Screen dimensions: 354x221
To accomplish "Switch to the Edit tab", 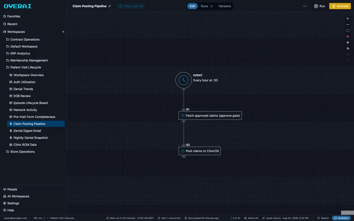I will (192, 6).
